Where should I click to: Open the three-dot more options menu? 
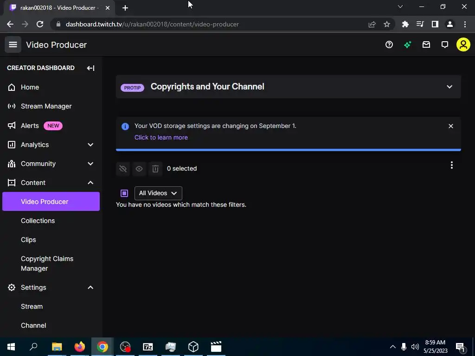(452, 165)
